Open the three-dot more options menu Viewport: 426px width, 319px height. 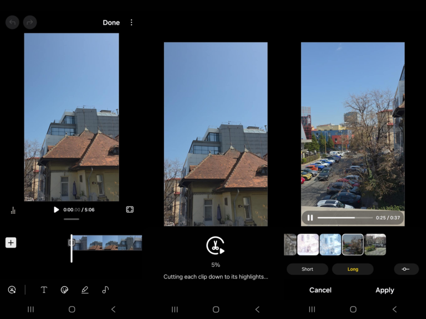coord(131,22)
